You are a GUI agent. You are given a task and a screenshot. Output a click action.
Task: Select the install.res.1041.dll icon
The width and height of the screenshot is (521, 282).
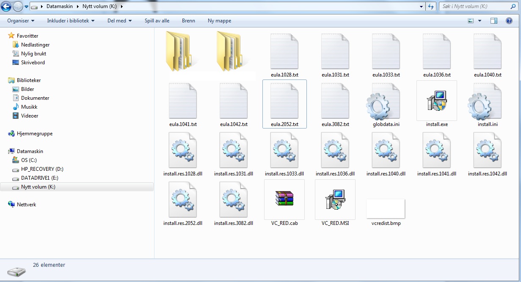[437, 150]
